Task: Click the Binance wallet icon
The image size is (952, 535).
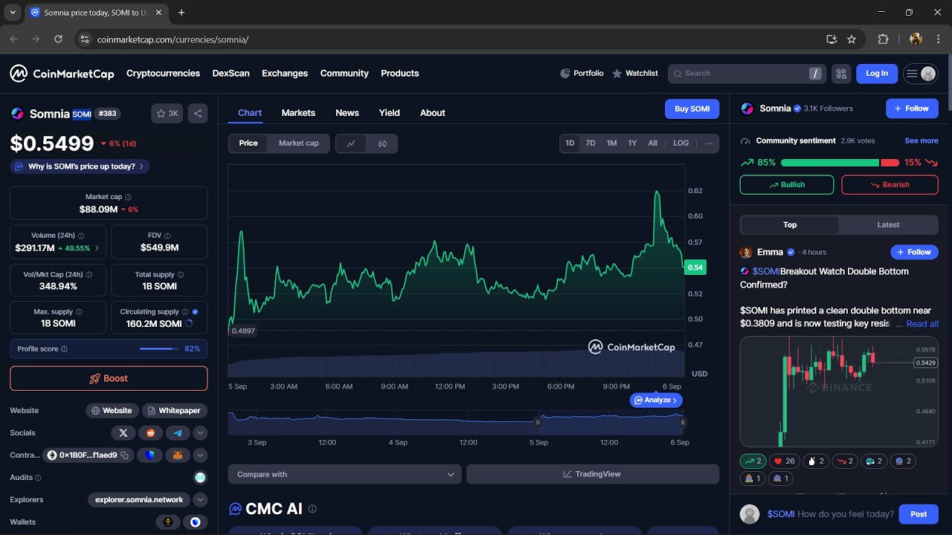Action: [x=168, y=522]
